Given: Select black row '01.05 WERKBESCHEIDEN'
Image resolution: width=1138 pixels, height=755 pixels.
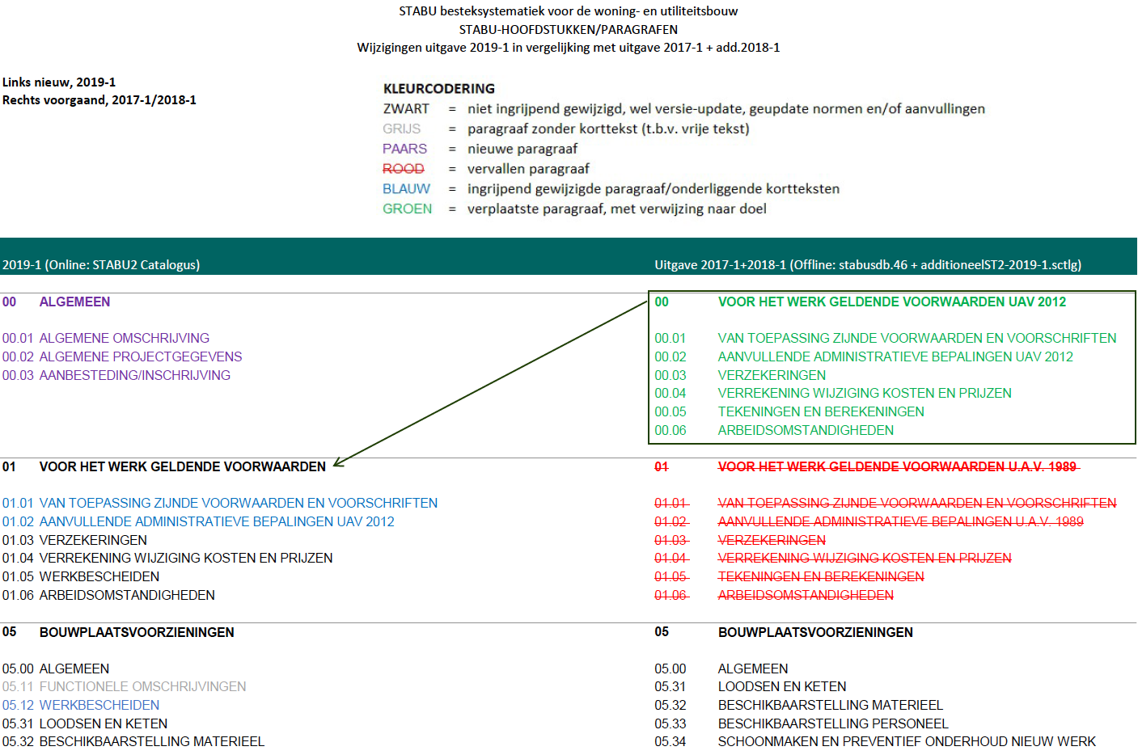Looking at the screenshot, I should pos(81,577).
